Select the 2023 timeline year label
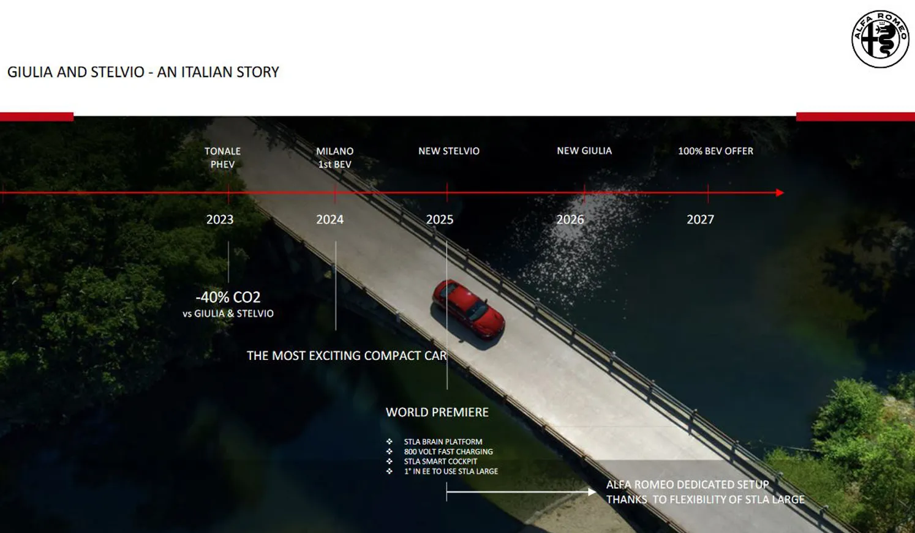The height and width of the screenshot is (533, 915). tap(220, 220)
